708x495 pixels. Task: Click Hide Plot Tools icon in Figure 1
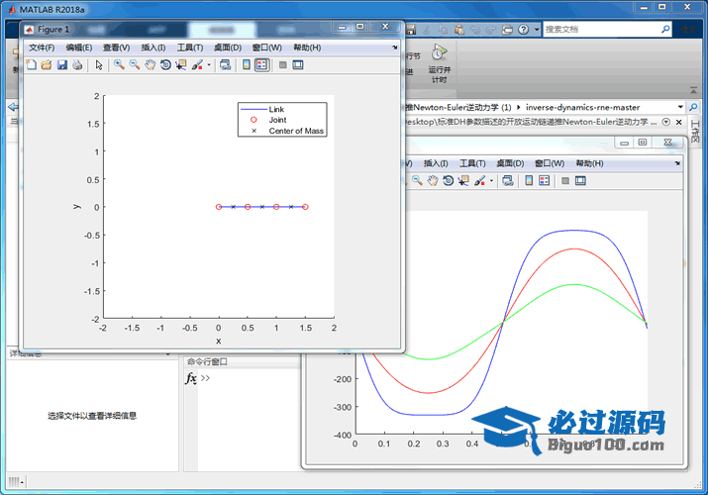pos(283,65)
